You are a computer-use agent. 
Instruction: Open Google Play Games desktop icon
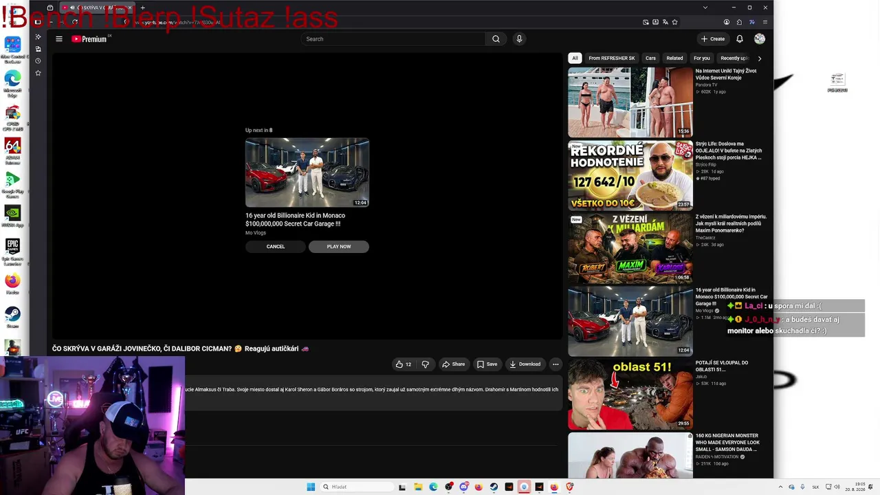point(12,184)
